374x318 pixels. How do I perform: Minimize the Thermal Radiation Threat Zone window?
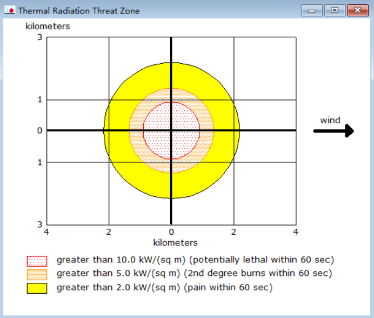click(312, 10)
